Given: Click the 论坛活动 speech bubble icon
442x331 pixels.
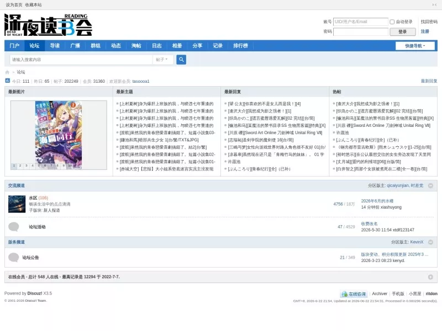Looking at the screenshot, I should 13,227.
